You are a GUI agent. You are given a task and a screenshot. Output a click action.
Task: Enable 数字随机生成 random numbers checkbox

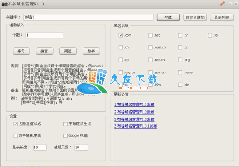pos(15,135)
